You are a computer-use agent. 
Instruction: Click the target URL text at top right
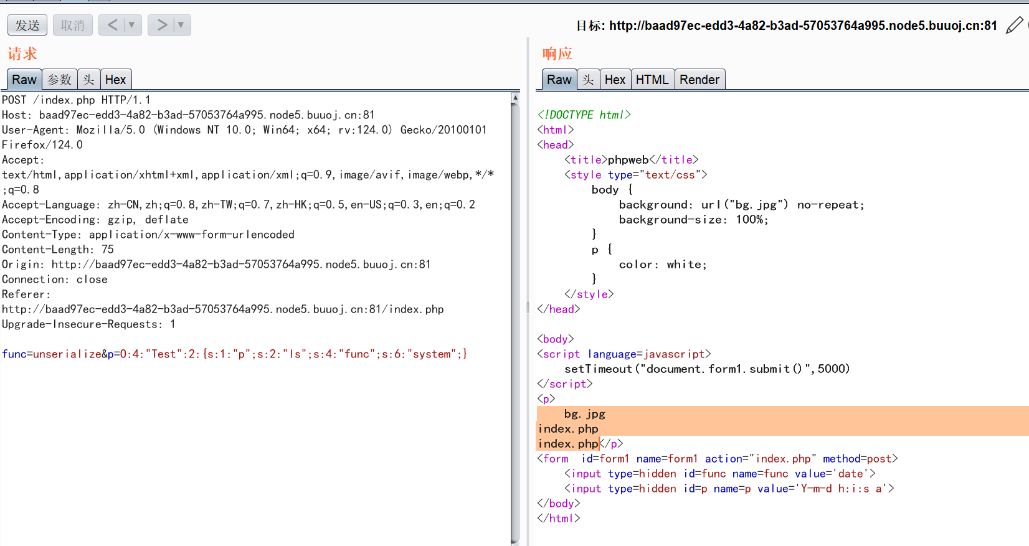click(803, 26)
